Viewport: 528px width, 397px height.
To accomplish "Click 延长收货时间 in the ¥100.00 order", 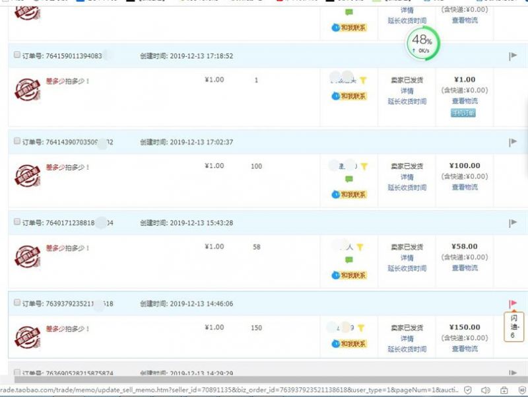I will pos(407,188).
